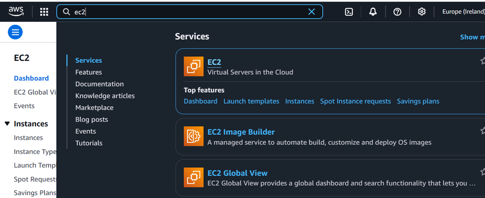Open the Europe (Ireland) region selector
Viewport: 485px width, 198px height.
click(x=463, y=12)
